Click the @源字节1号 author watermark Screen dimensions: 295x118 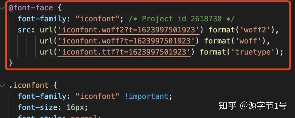(263, 106)
